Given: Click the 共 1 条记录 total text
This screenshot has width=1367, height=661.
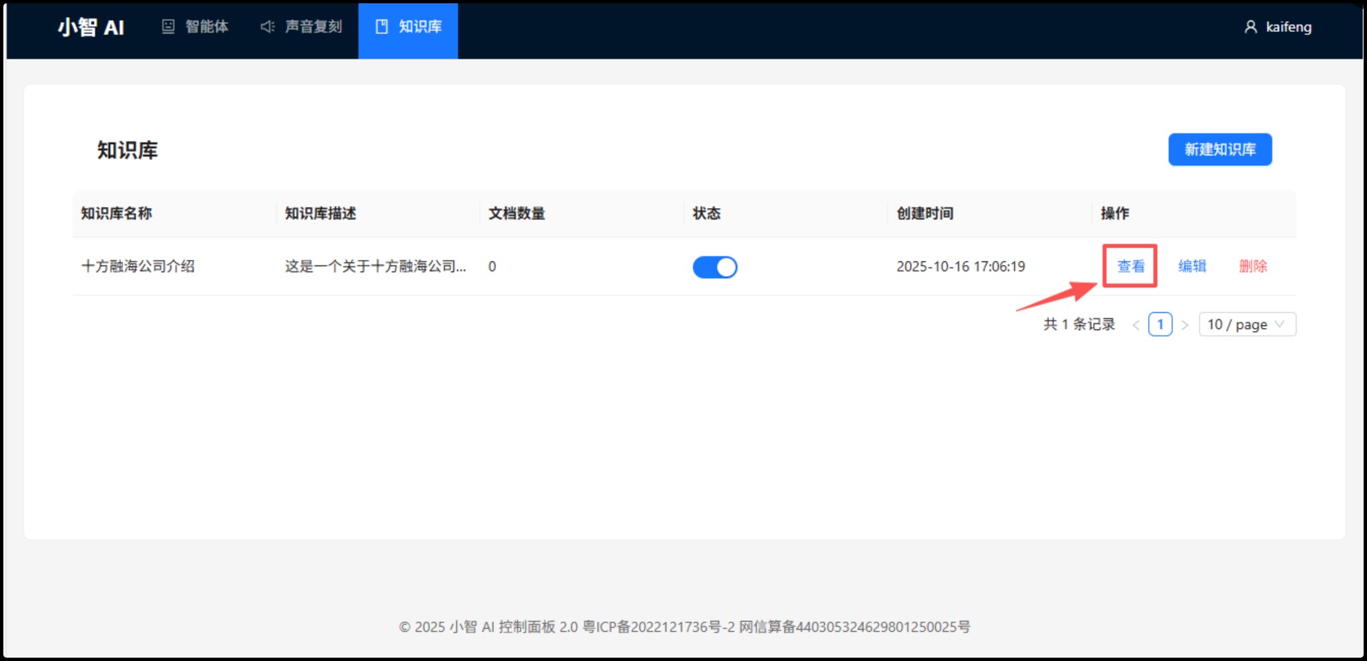Looking at the screenshot, I should pyautogui.click(x=1079, y=324).
